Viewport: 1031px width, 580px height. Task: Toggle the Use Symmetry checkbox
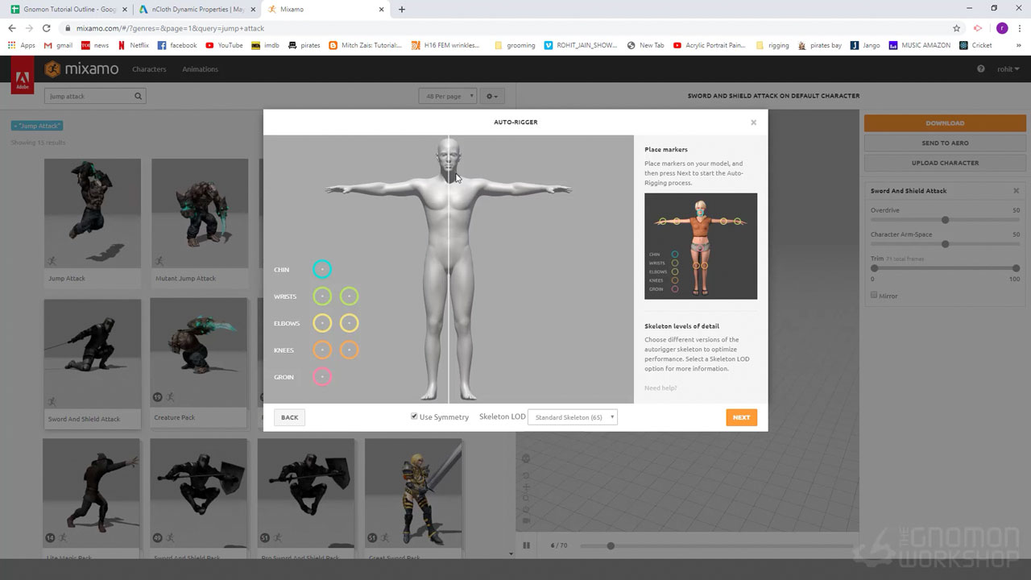[414, 416]
